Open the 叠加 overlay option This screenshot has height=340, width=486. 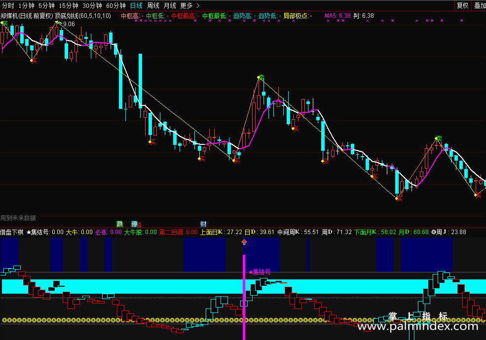[x=480, y=5]
